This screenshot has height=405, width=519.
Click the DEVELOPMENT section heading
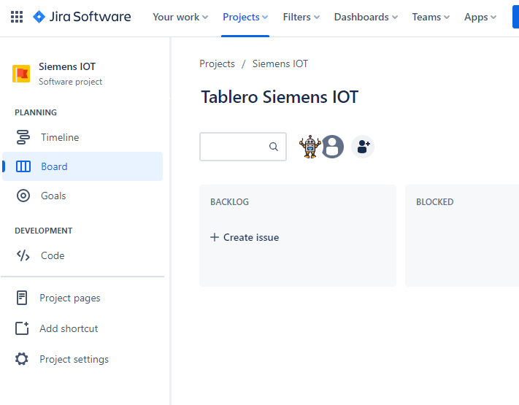tap(44, 231)
